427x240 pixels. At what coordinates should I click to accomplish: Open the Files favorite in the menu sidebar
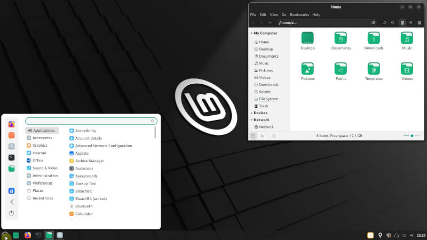coord(11,169)
